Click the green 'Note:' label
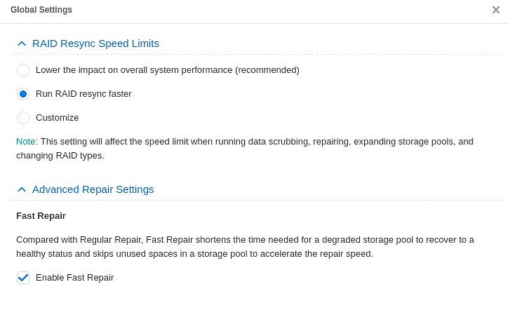The image size is (508, 329). [27, 142]
